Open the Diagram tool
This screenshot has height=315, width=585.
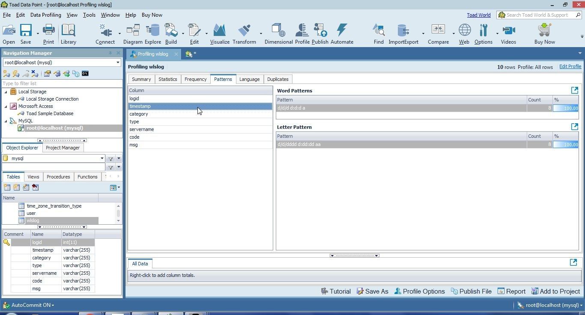tap(133, 34)
